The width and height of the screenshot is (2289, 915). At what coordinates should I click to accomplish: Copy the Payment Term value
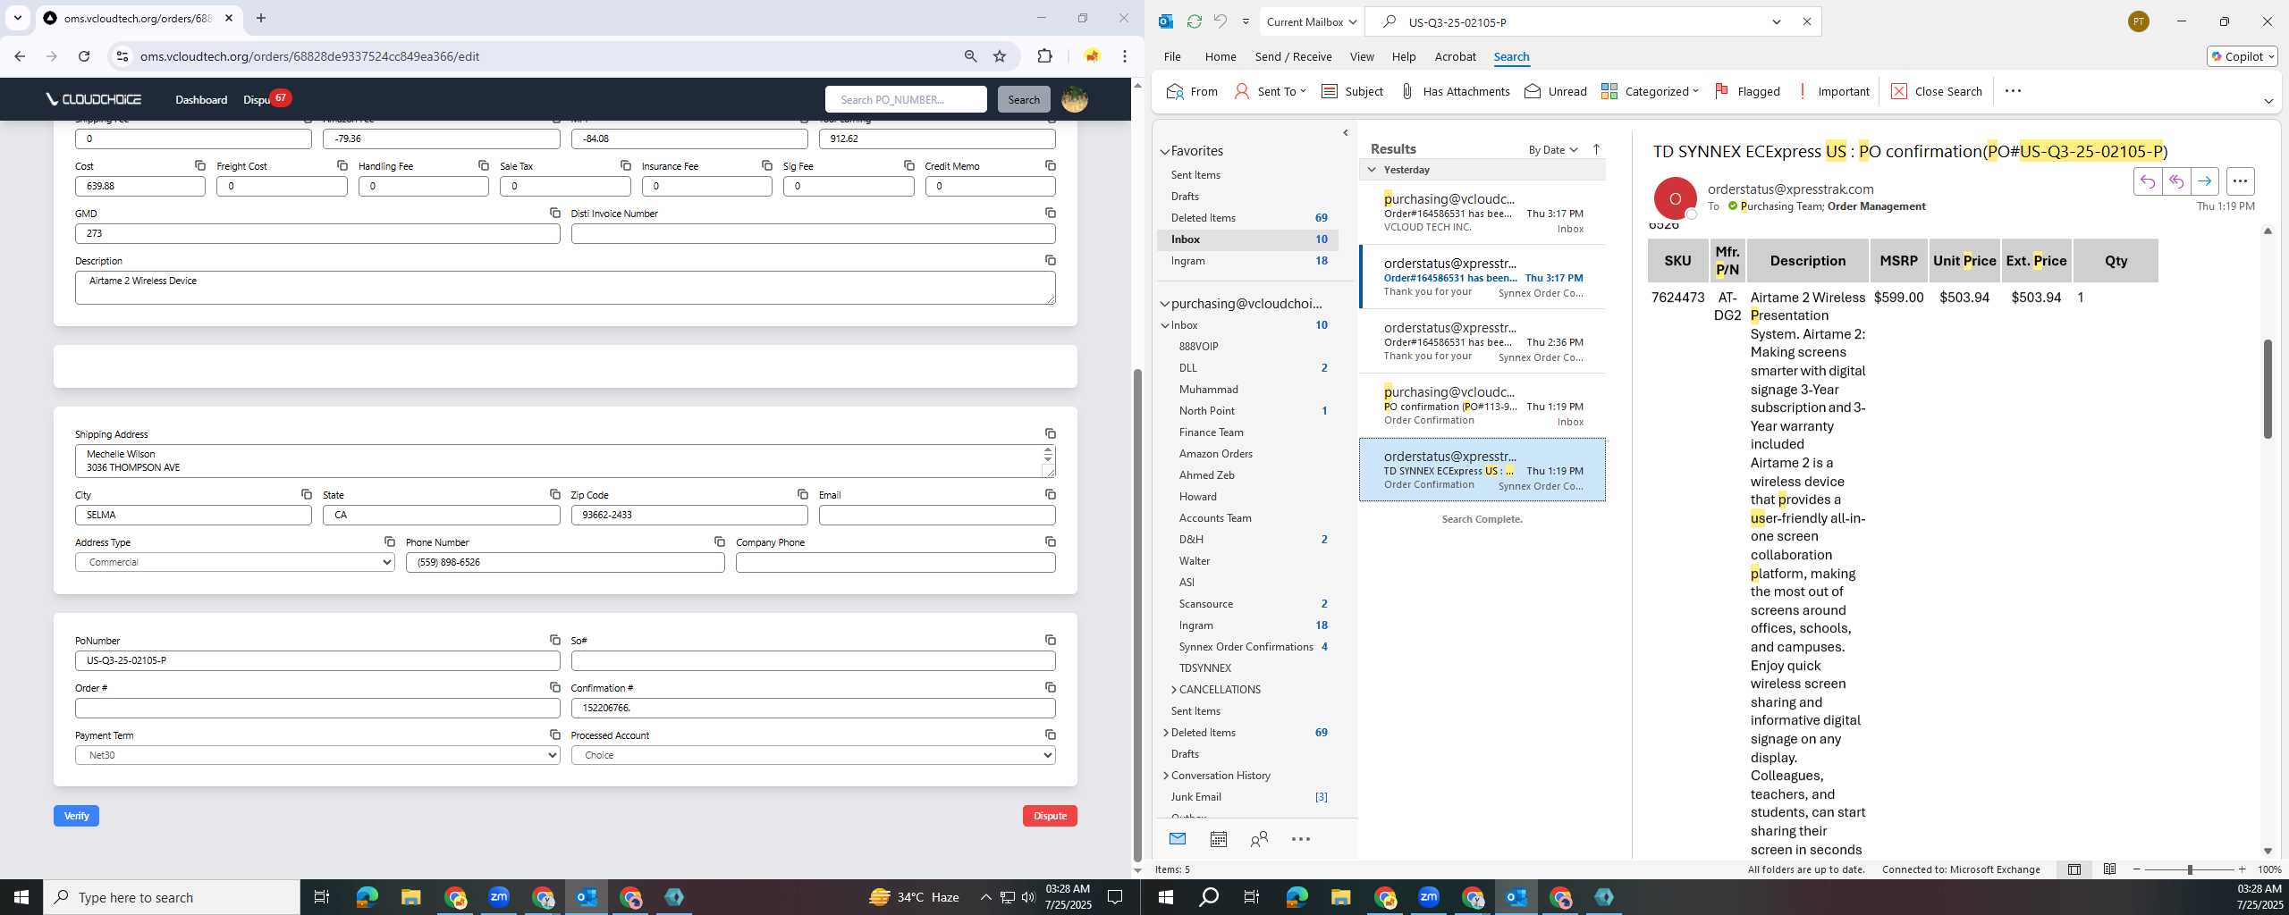(555, 735)
